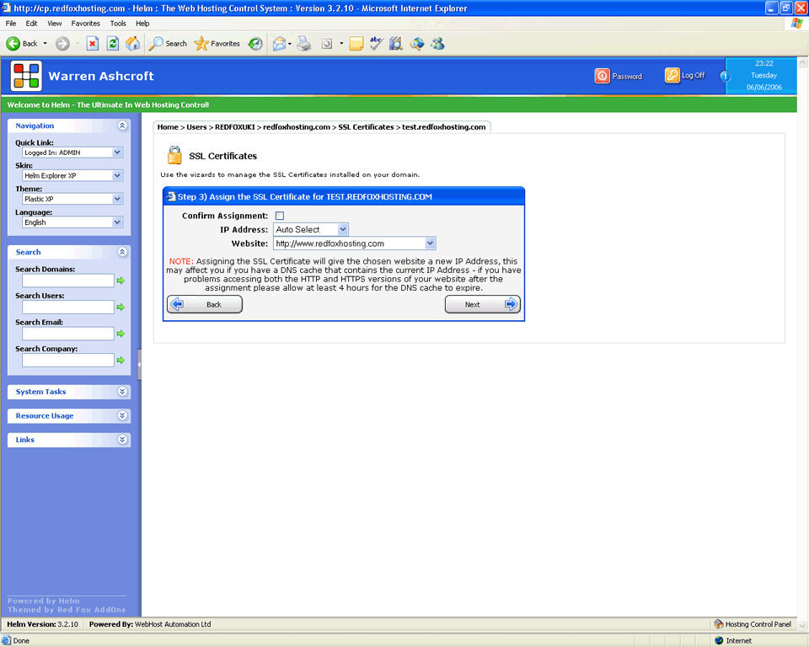
Task: Click the page vertical scrollbar
Action: tap(802, 344)
